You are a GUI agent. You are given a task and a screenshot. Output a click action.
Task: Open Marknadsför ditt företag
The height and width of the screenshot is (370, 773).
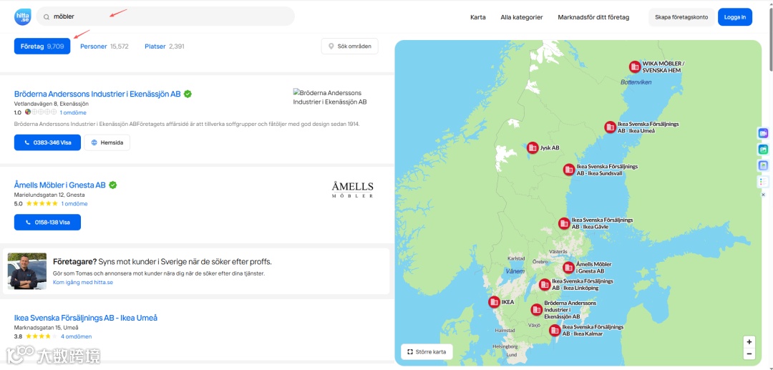tap(593, 17)
